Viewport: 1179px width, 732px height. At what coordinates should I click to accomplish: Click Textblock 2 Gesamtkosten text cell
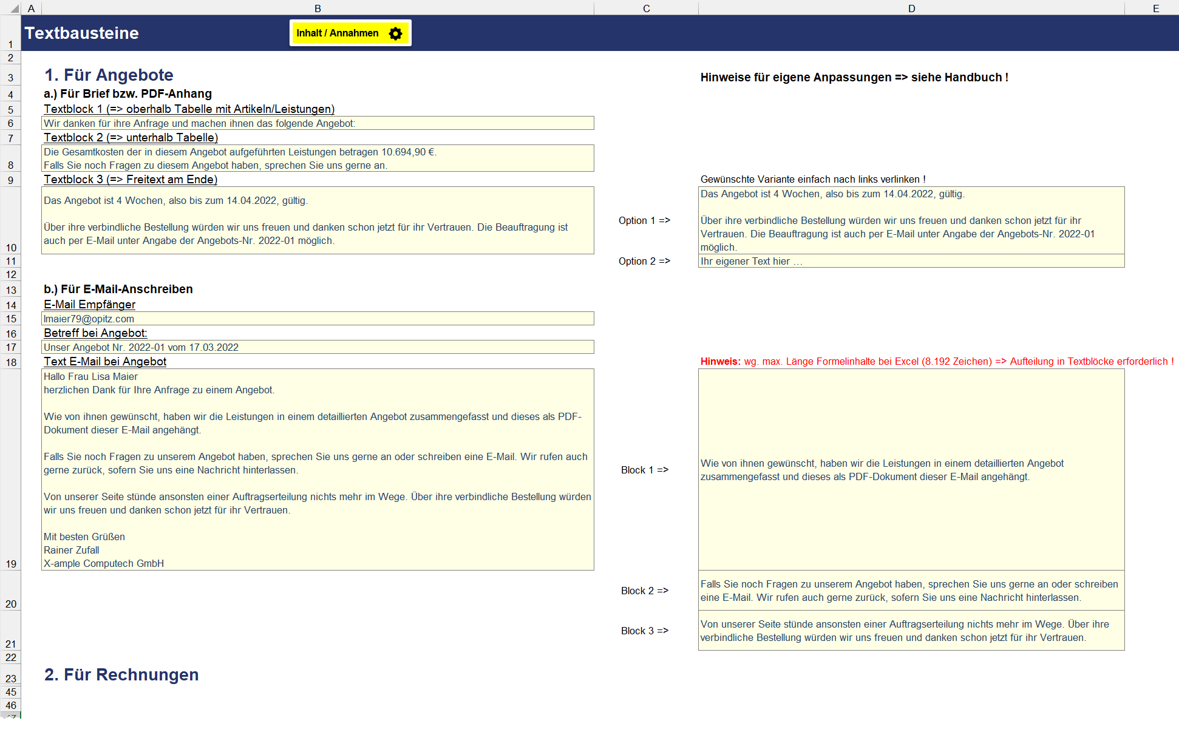click(318, 158)
